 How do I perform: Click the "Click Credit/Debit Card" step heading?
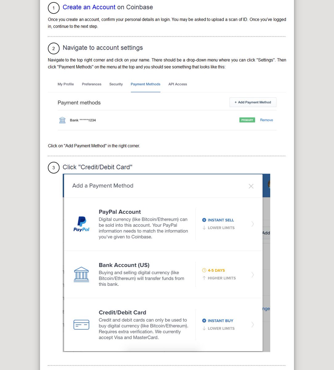[x=97, y=167]
